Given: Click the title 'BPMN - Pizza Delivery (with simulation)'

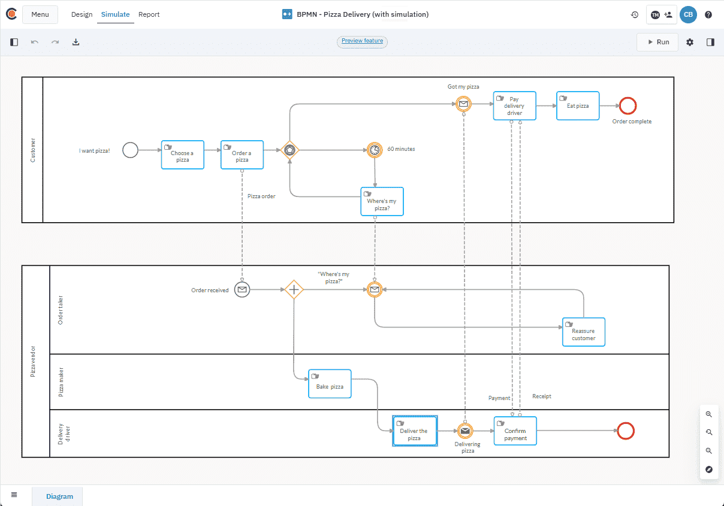Looking at the screenshot, I should point(363,14).
